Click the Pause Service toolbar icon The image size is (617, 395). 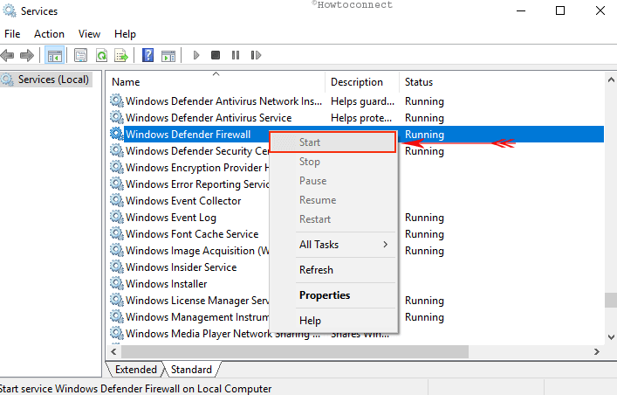(236, 55)
